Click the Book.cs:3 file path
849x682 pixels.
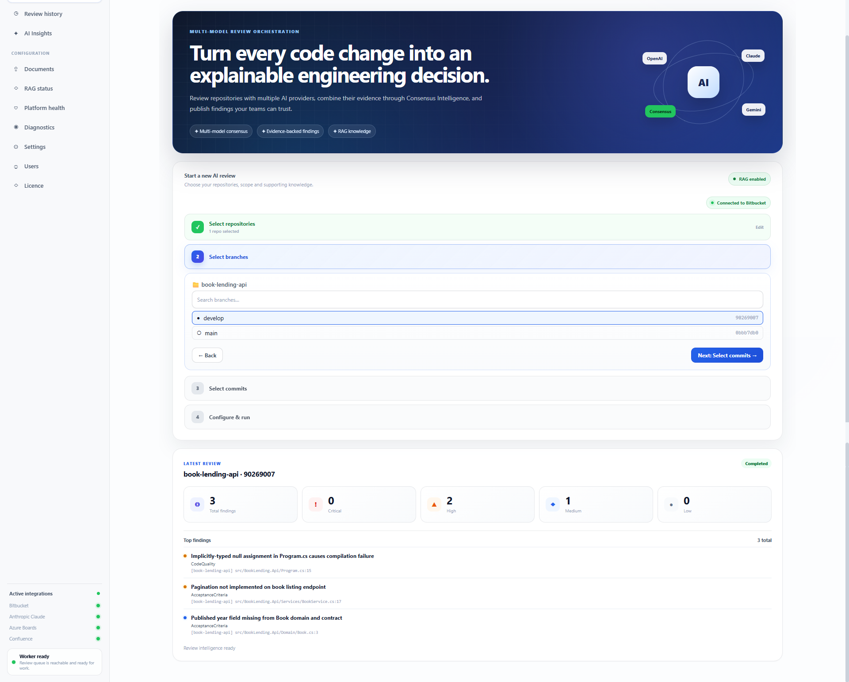pos(255,633)
